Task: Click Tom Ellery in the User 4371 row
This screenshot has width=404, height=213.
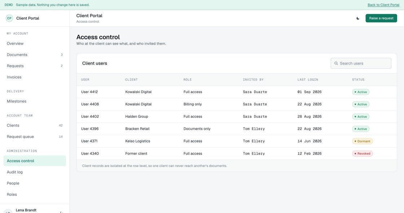Action: tap(254, 141)
